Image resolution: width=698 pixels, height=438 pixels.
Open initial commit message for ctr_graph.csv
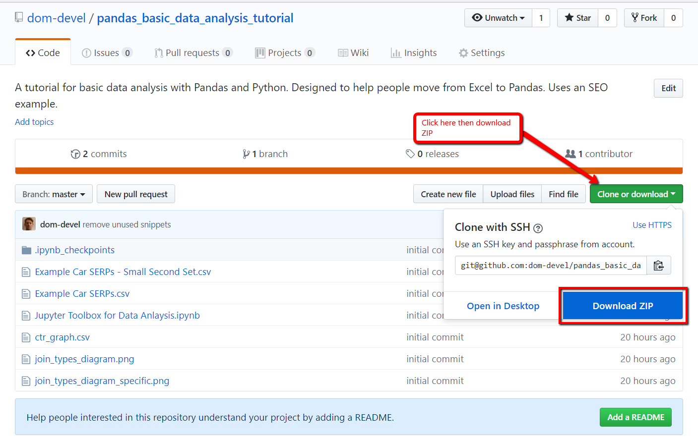click(x=435, y=337)
